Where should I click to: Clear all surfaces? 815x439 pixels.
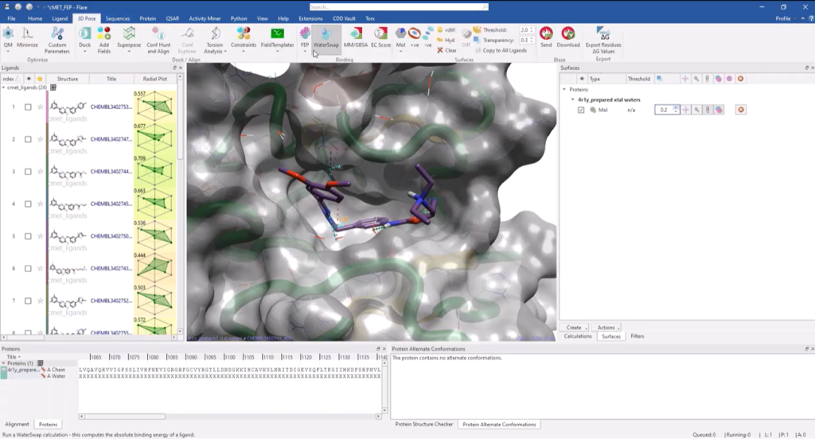click(x=447, y=50)
